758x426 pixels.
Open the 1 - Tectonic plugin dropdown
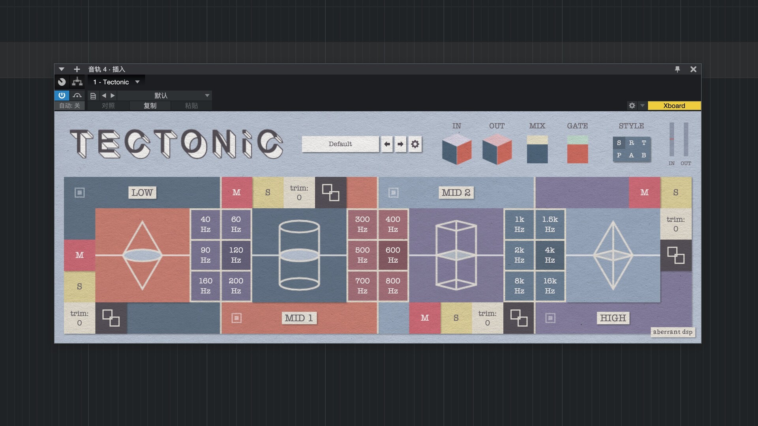(x=116, y=82)
